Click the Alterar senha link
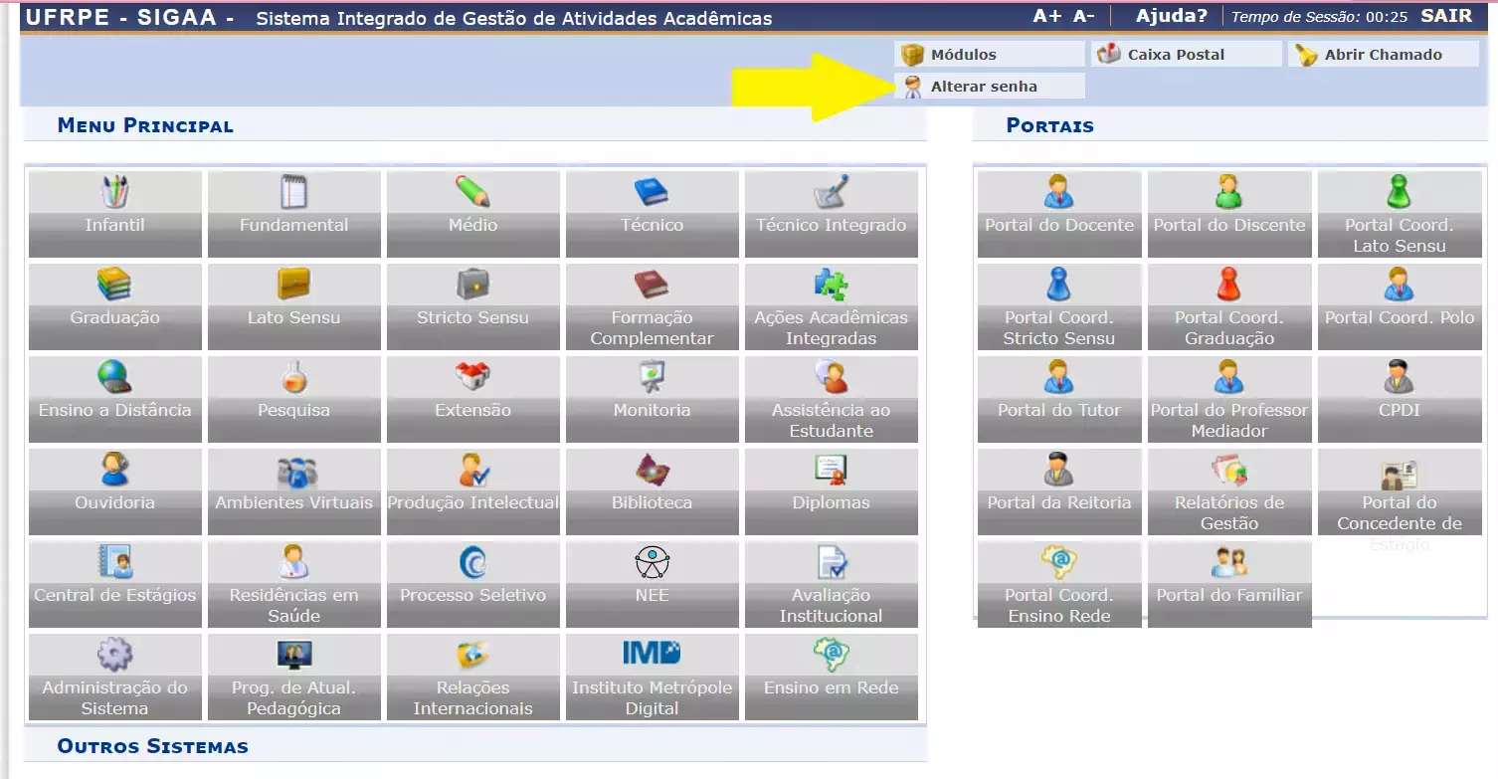The image size is (1498, 779). (983, 87)
